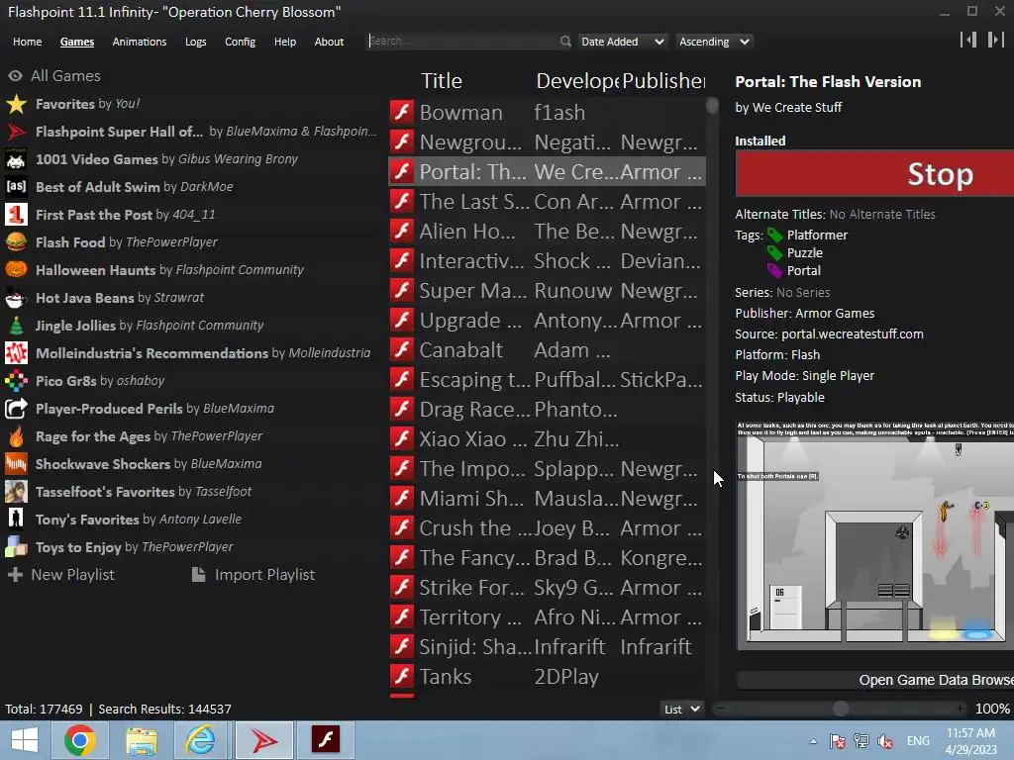Click Molleindustria's Recommendations playlist icon
This screenshot has height=760, width=1014.
pyautogui.click(x=16, y=353)
